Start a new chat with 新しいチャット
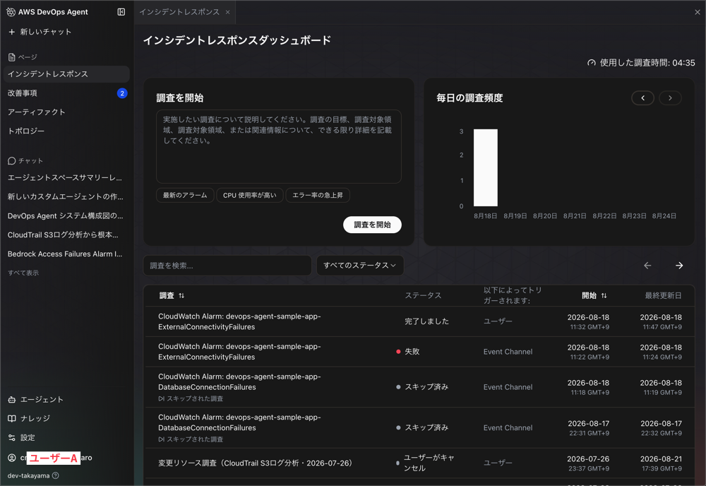This screenshot has height=486, width=706. (x=40, y=32)
